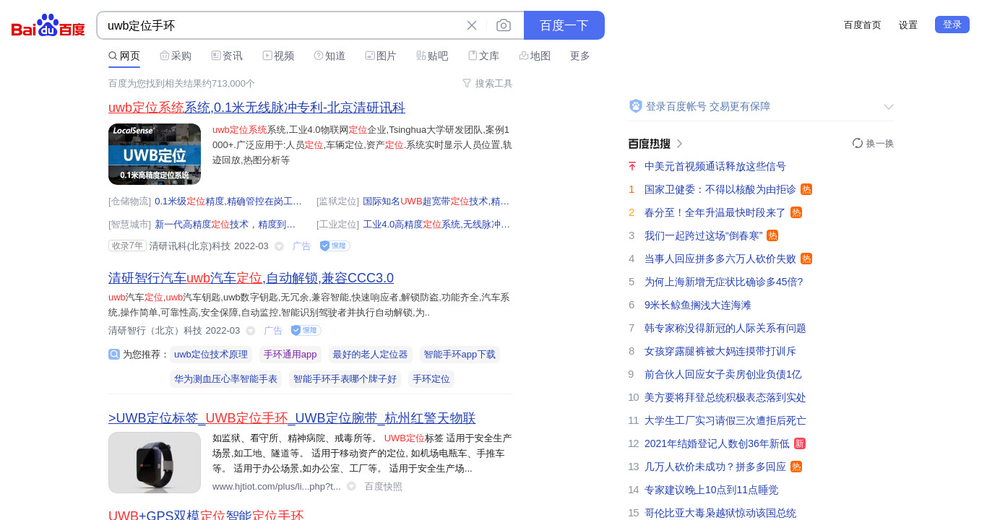
Task: Expand arrow next to www.hjtiot.com URL
Action: point(351,487)
